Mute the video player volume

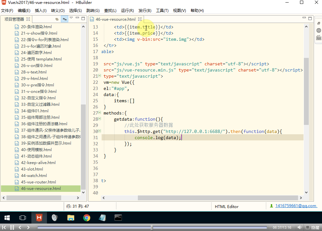pyautogui.click(x=300, y=227)
